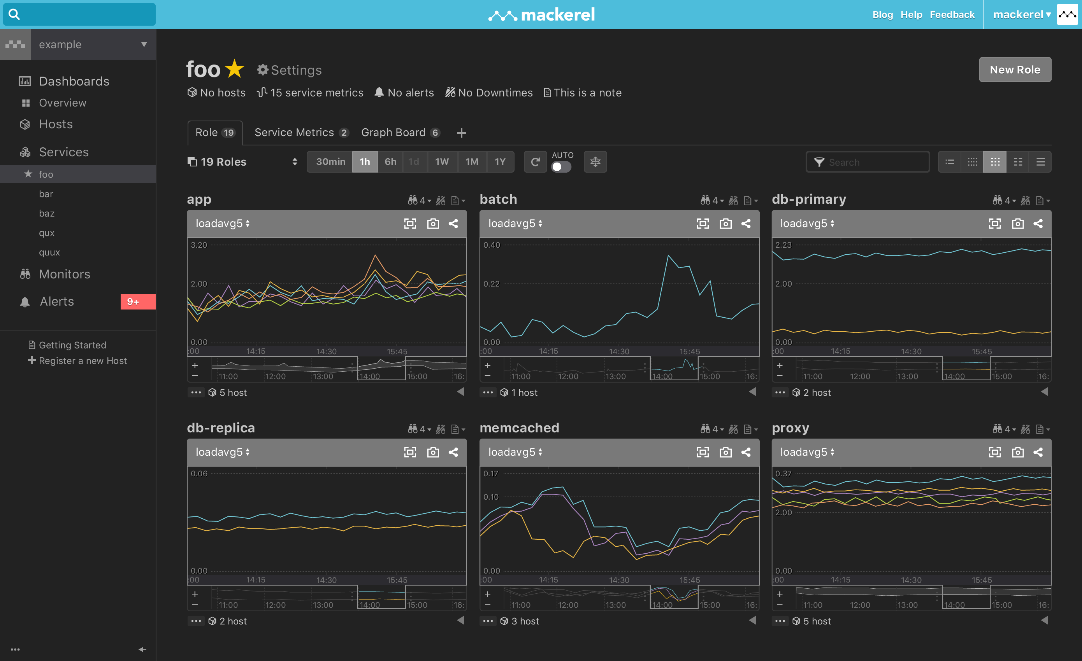Switch to list layout view icon

coord(949,162)
